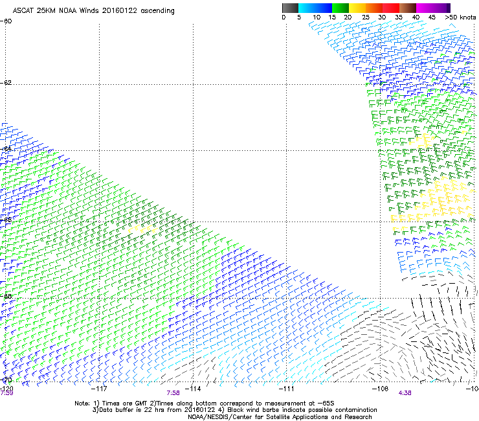This screenshot has height=421, width=479.
Task: Click the purple 4:38 swath time label
Action: [x=405, y=393]
